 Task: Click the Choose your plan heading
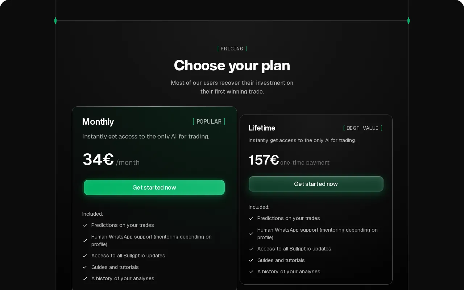[x=232, y=65]
